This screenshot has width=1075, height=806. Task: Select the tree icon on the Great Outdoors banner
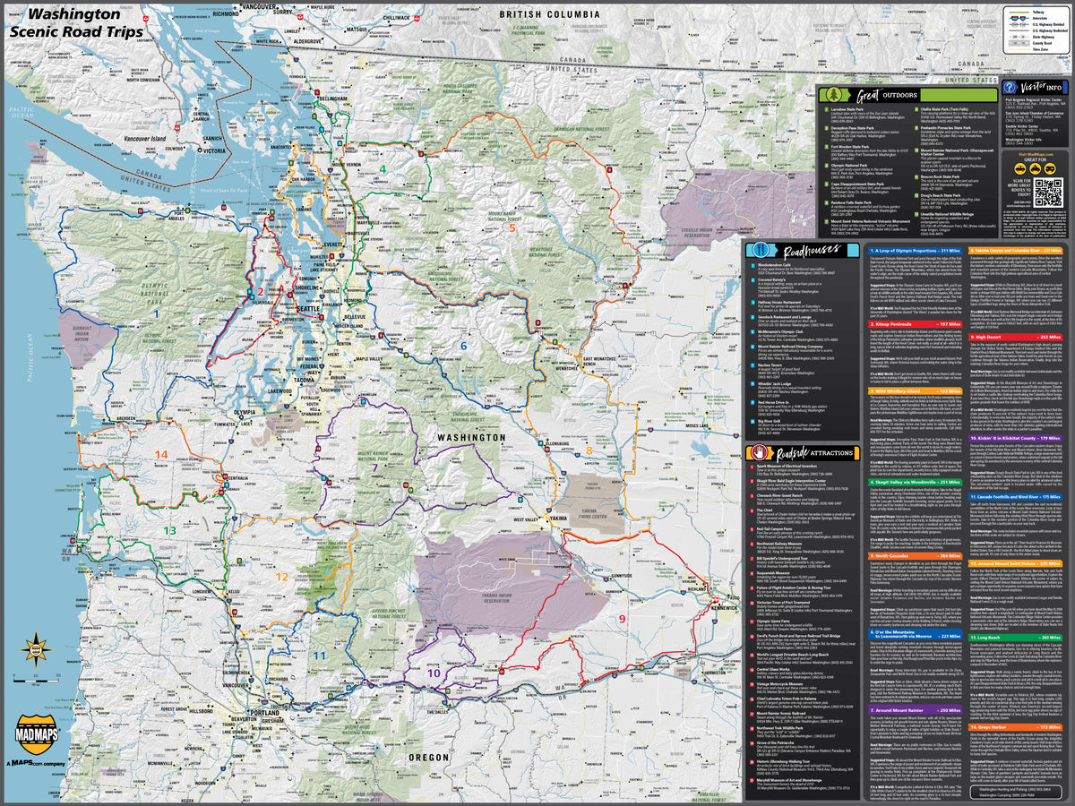click(x=834, y=95)
